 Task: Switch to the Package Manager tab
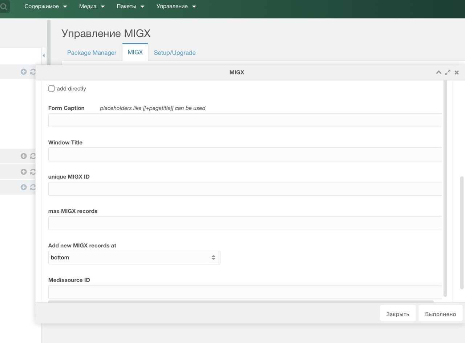[x=92, y=53]
